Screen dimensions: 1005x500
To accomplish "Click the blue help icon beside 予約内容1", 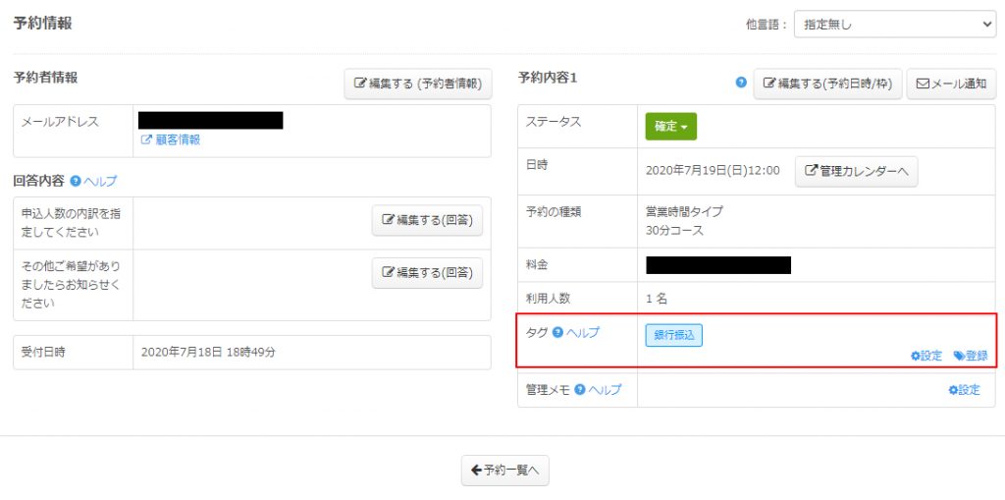I will (x=741, y=83).
